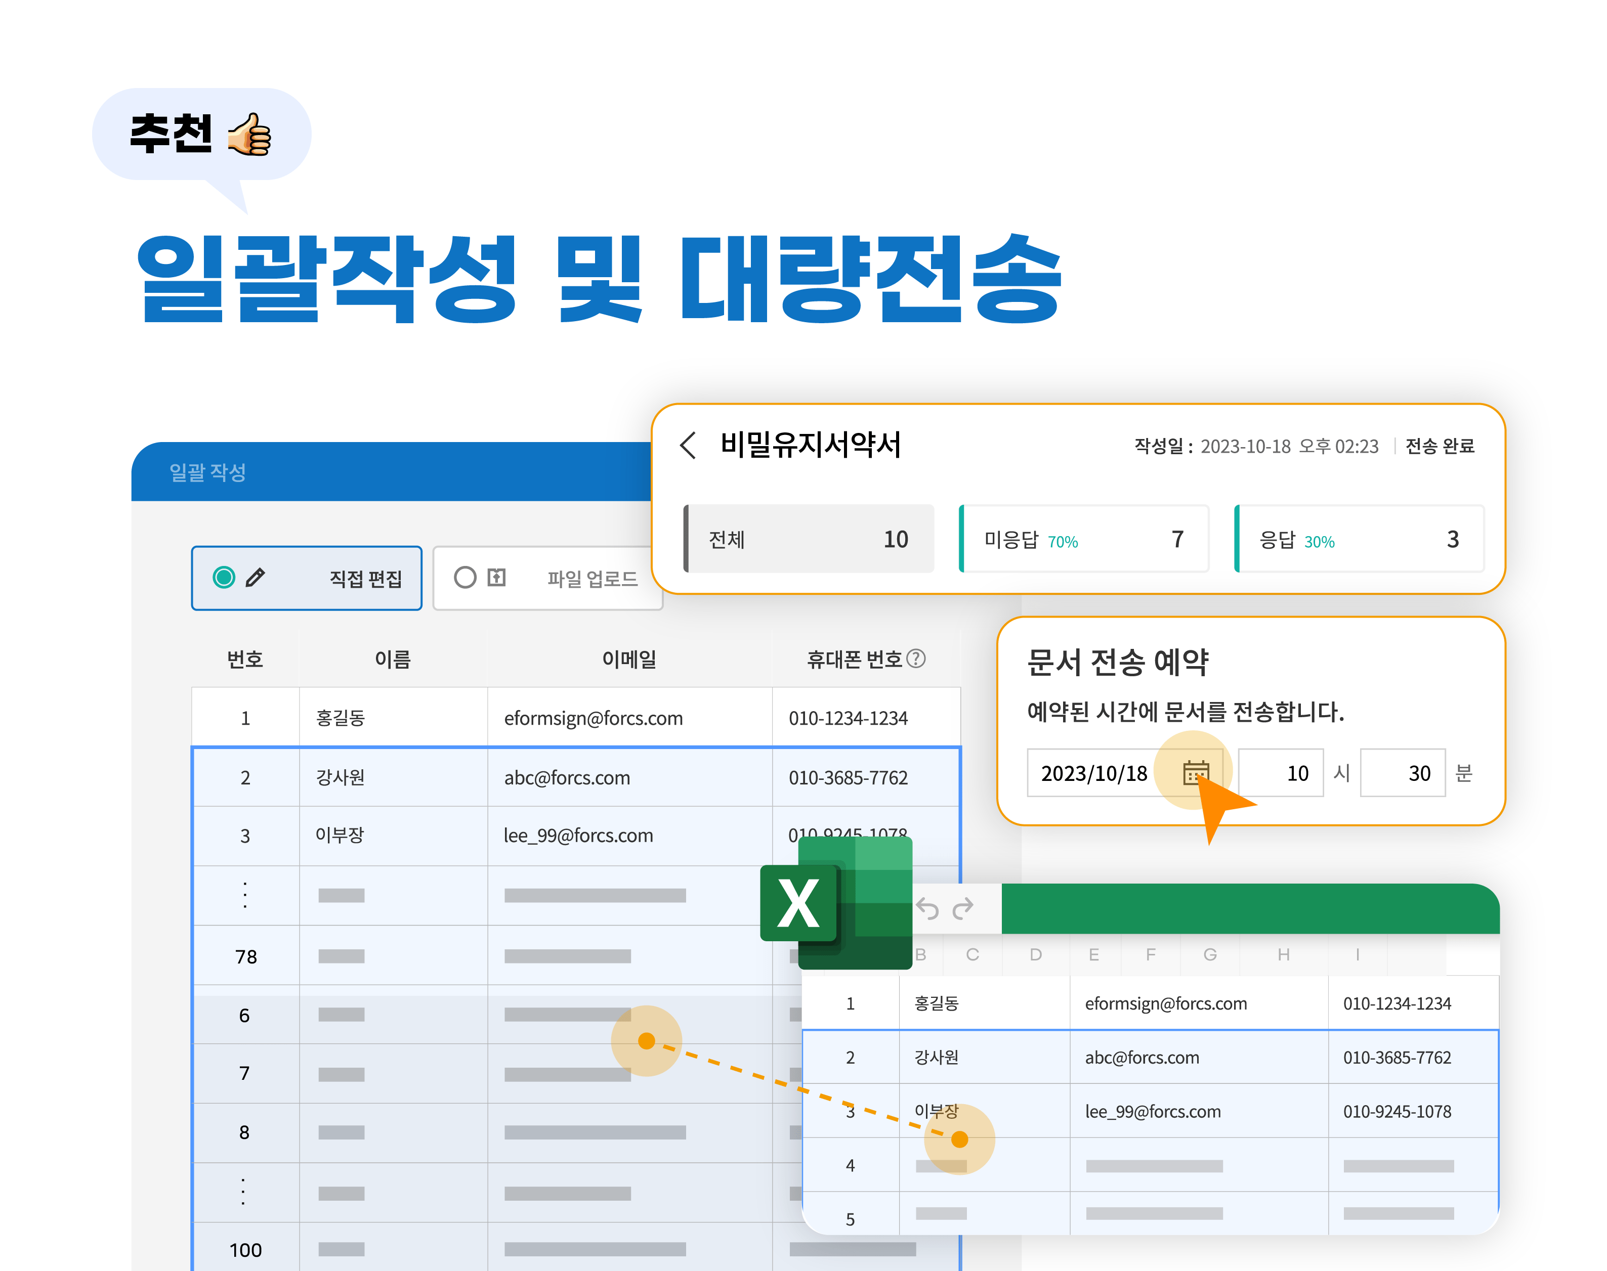Click the 비밀유지서약서 document title
1607x1271 pixels.
(811, 444)
